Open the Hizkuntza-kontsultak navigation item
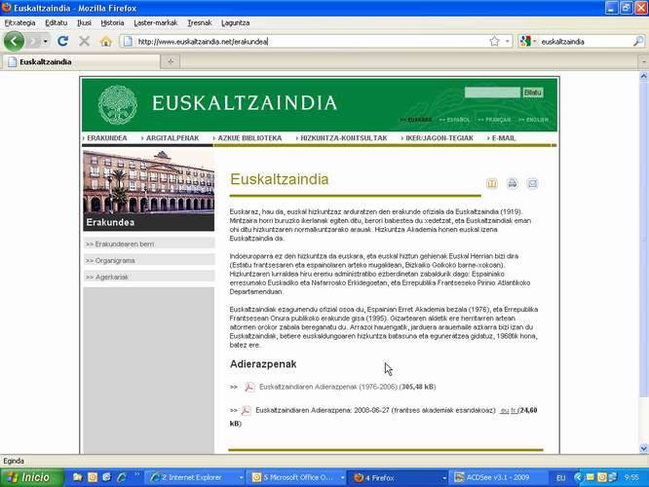Image resolution: width=649 pixels, height=487 pixels. point(342,138)
